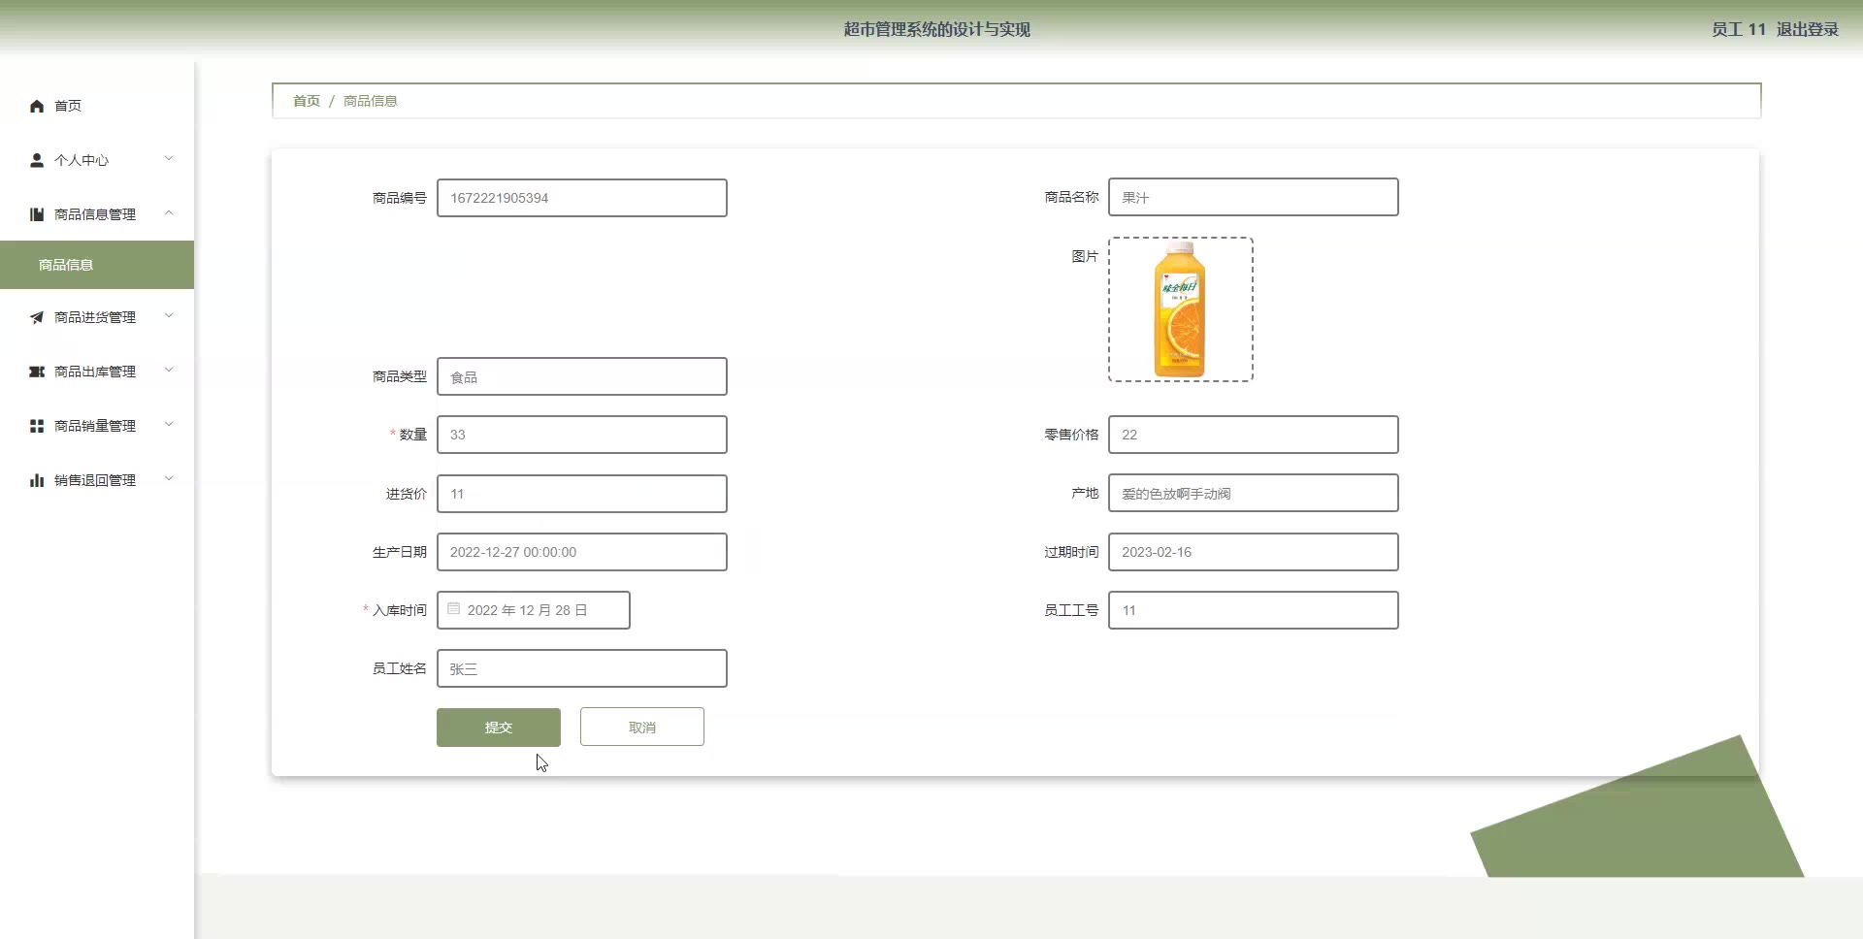This screenshot has height=939, width=1863.
Task: Click the calendar icon in 入库时间 field
Action: click(x=453, y=609)
